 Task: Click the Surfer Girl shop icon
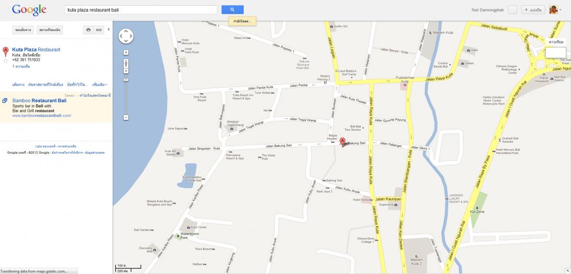tap(332, 26)
